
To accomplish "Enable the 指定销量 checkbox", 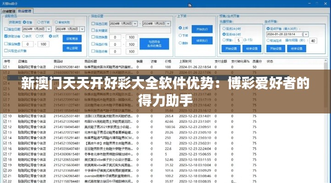I will point(6,44).
